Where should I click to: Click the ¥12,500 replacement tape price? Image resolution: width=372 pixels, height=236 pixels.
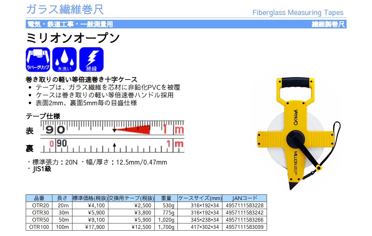131,227
